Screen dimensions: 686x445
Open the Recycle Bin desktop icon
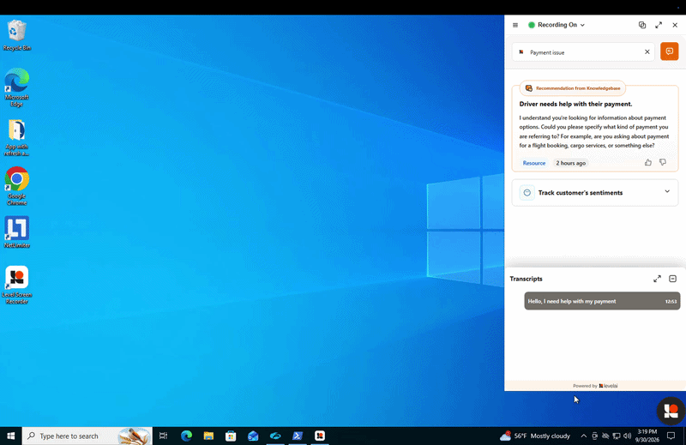(16, 35)
